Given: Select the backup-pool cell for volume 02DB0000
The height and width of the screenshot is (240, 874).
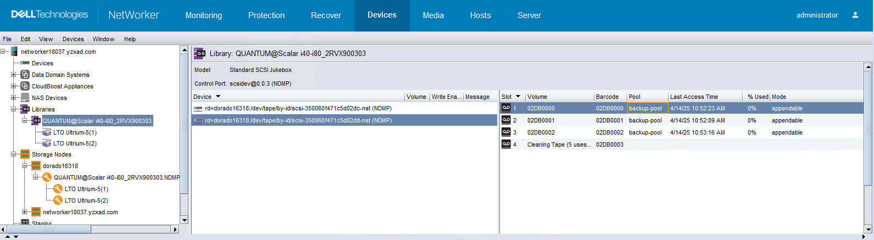Looking at the screenshot, I should 648,108.
